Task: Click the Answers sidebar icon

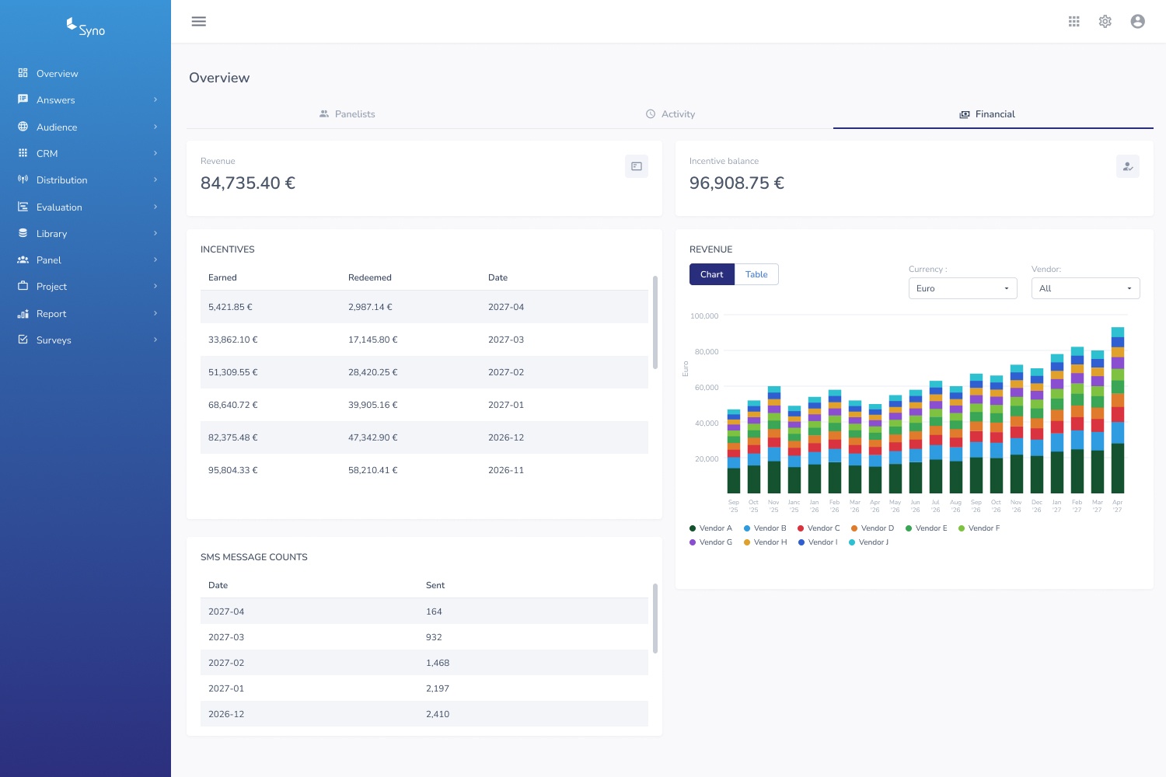Action: pyautogui.click(x=23, y=99)
